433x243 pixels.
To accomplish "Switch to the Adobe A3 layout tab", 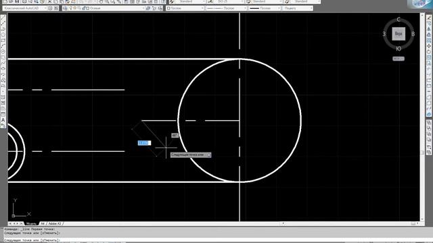I will pos(55,223).
